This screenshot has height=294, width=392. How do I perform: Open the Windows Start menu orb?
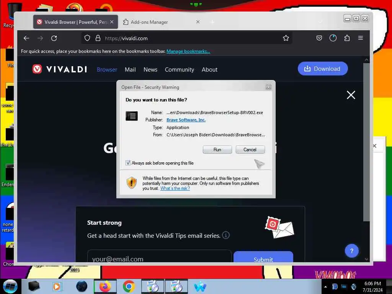click(x=10, y=286)
